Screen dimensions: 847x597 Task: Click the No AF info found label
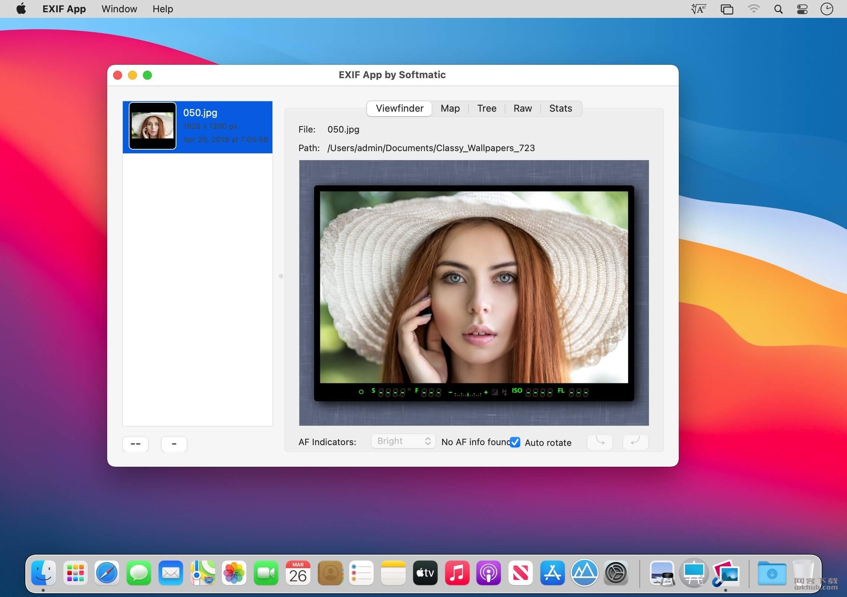click(475, 442)
